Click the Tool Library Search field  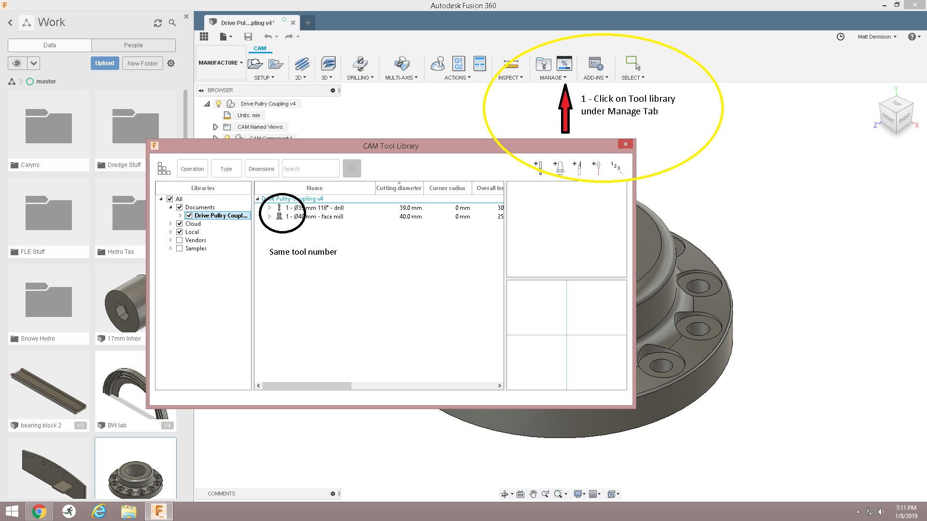(x=310, y=169)
